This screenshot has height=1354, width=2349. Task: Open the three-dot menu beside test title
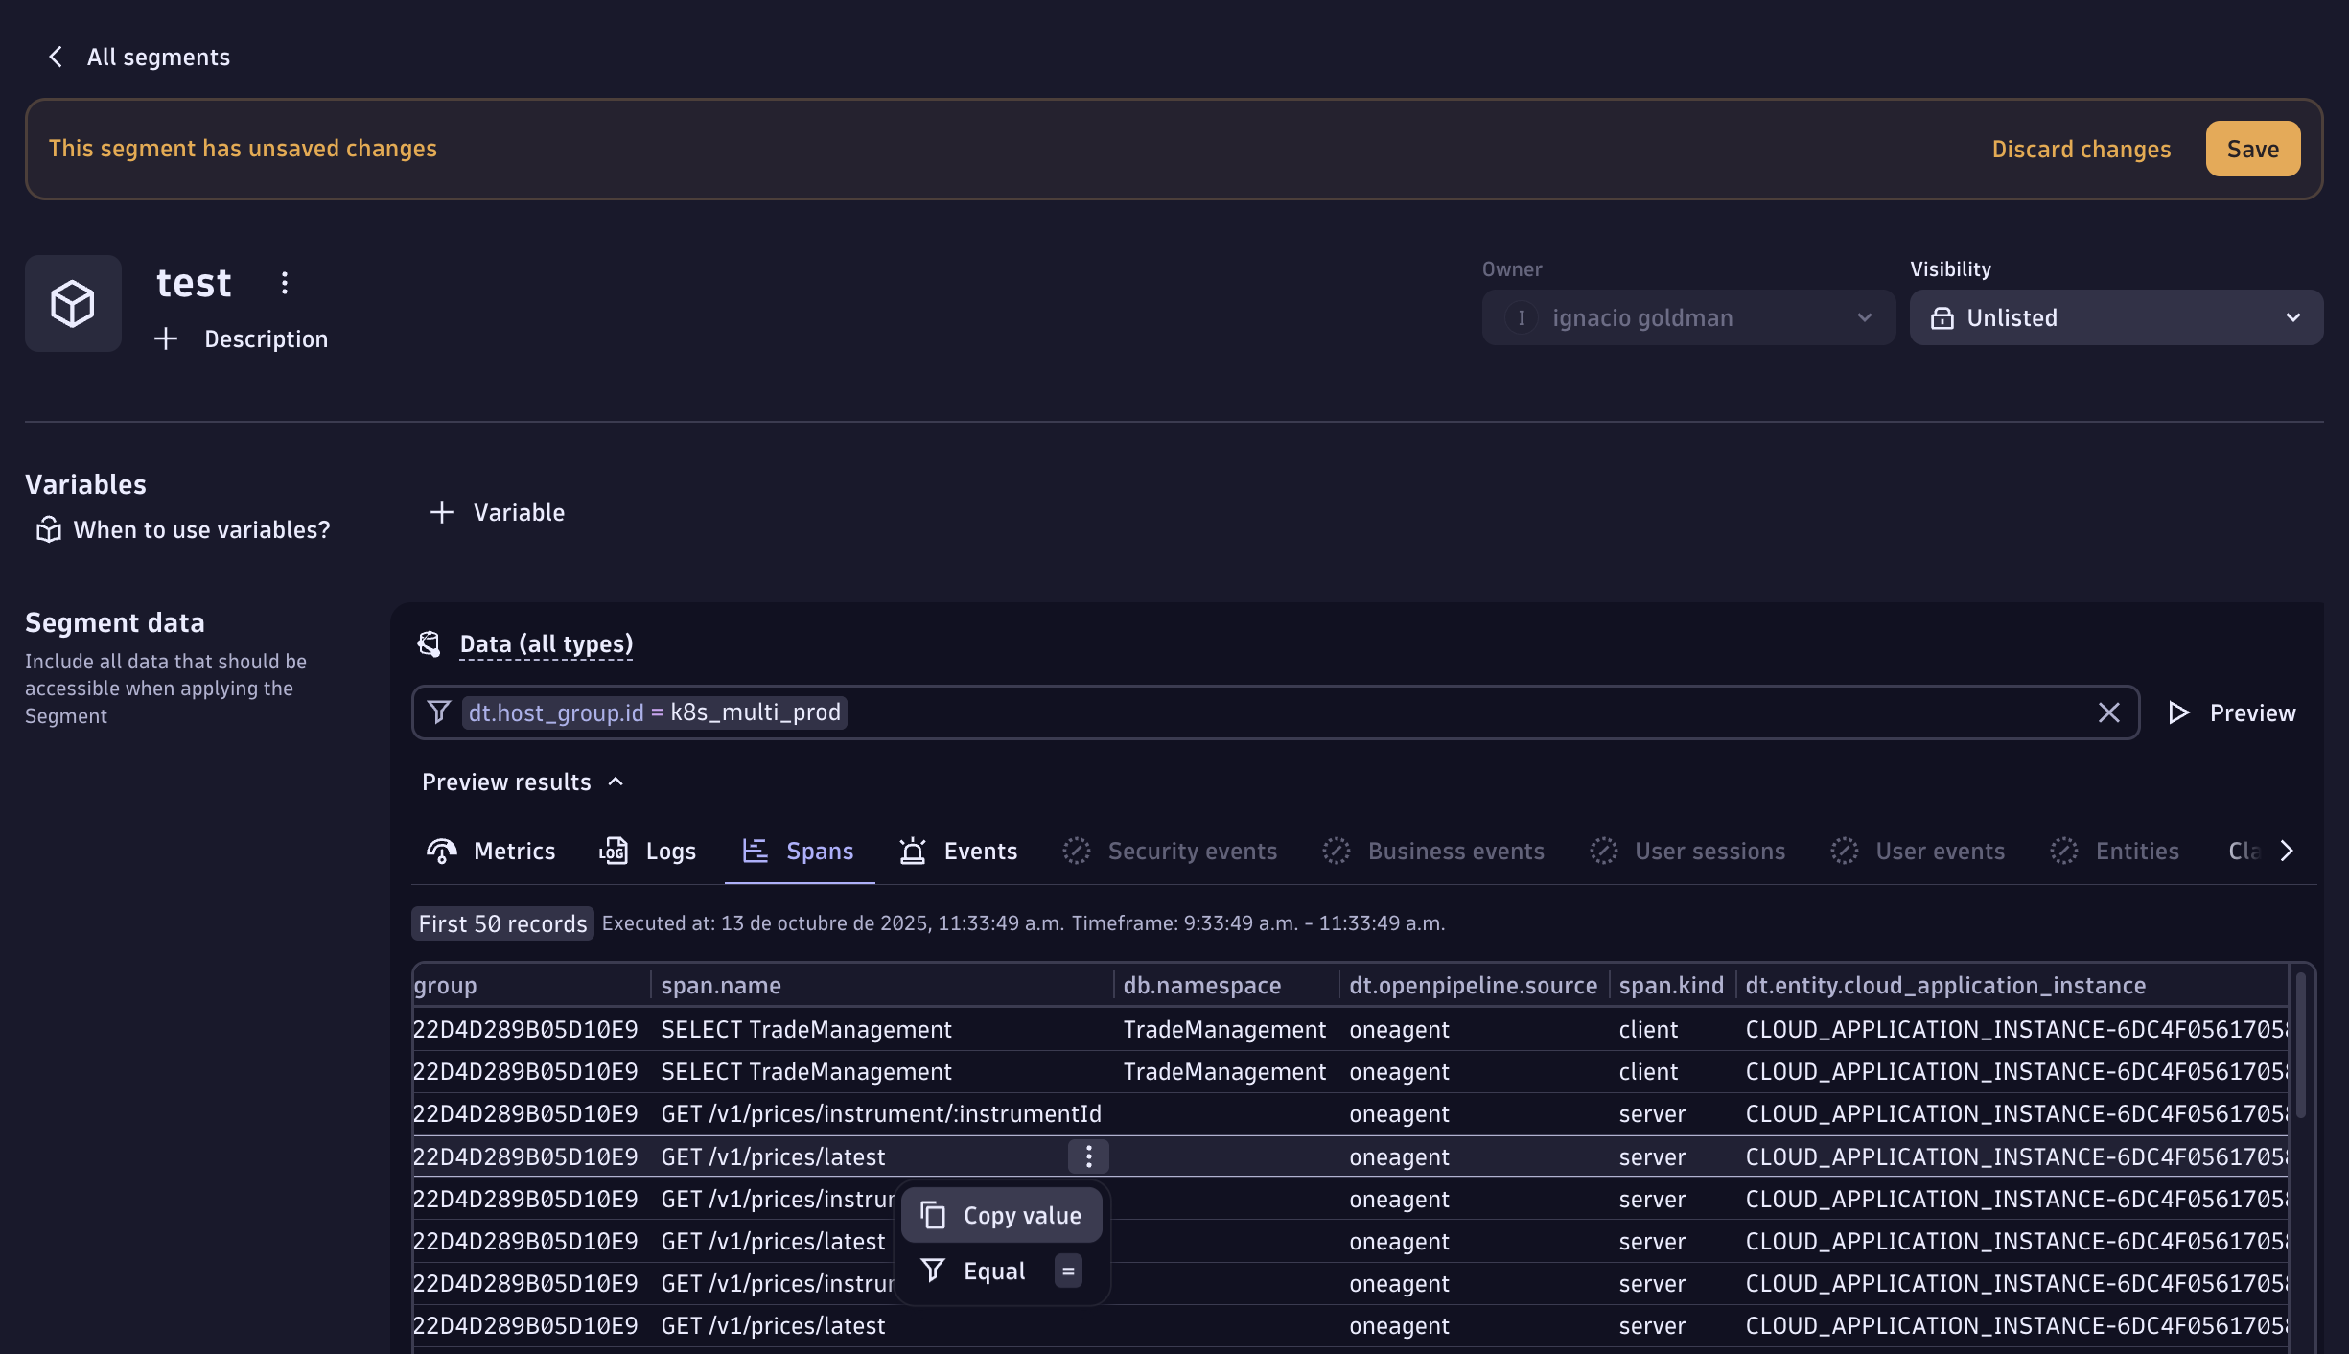(x=284, y=283)
